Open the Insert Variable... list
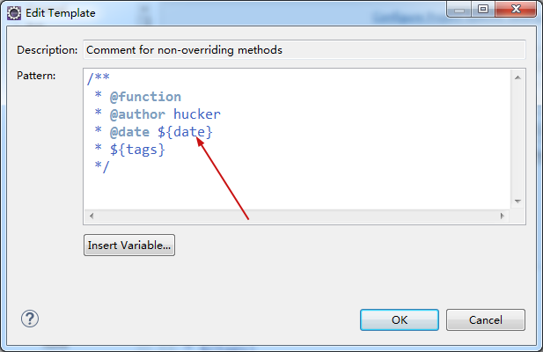 tap(129, 246)
